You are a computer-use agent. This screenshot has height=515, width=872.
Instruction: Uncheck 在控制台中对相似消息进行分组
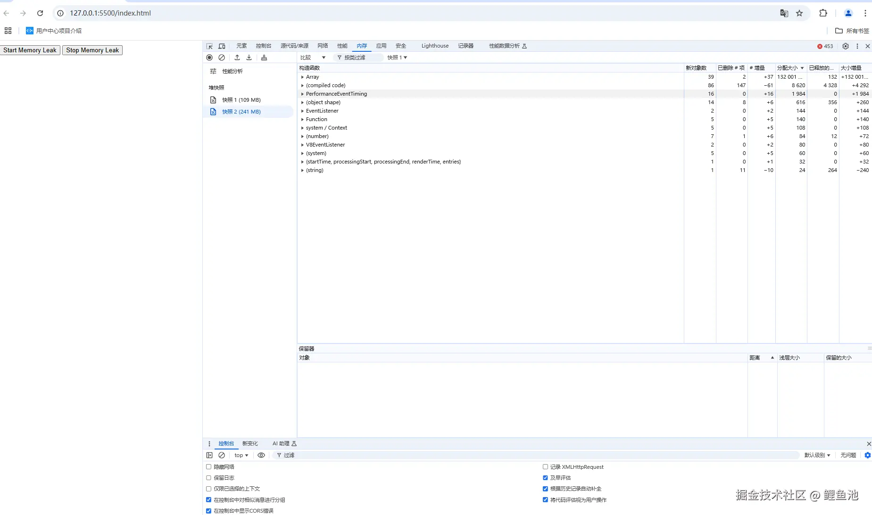pos(208,500)
